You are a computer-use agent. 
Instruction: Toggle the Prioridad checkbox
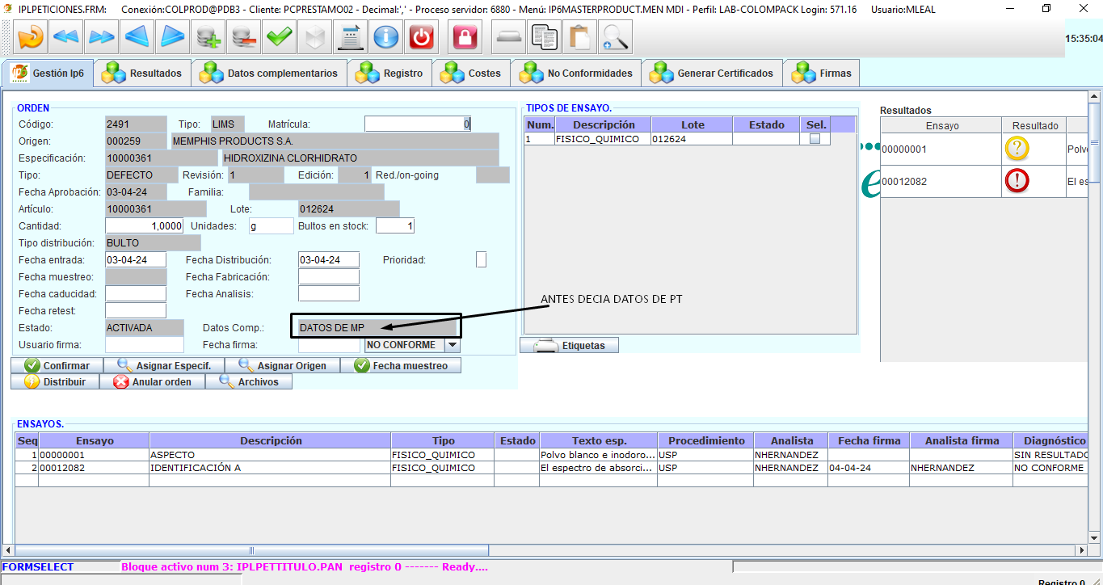point(481,259)
